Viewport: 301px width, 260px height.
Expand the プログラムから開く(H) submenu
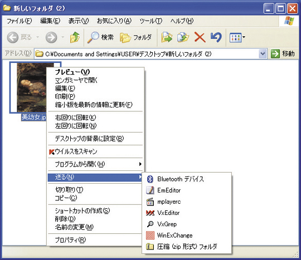click(95, 164)
